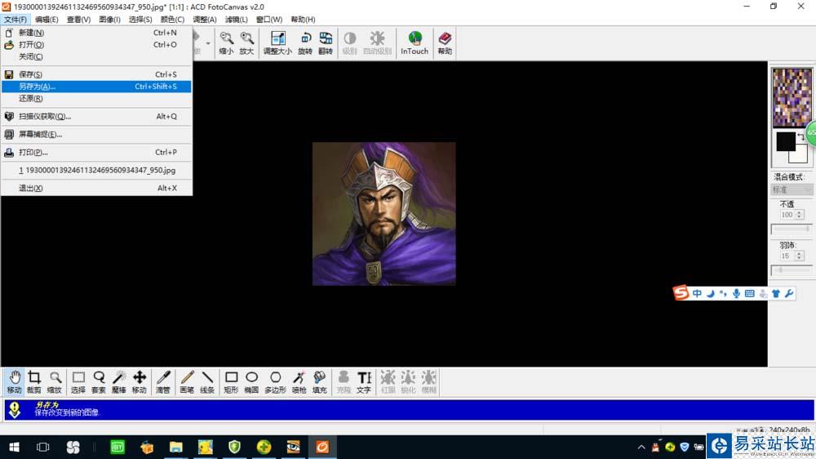This screenshot has width=816, height=459.
Task: Open the 选择(S) menu
Action: coord(140,20)
